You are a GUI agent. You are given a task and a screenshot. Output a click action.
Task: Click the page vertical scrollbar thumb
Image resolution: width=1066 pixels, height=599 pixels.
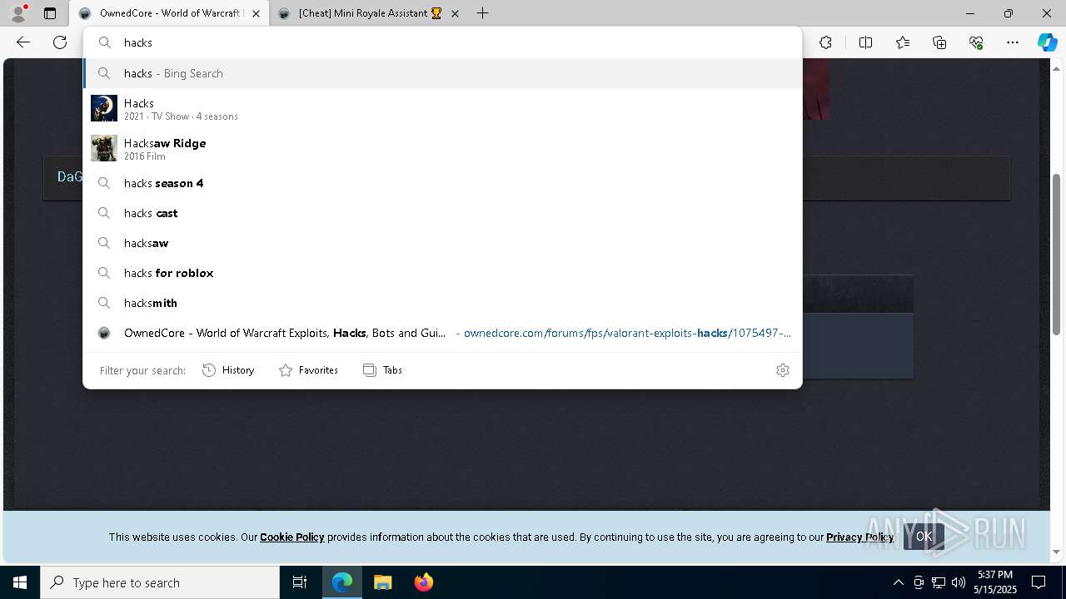pos(1057,254)
